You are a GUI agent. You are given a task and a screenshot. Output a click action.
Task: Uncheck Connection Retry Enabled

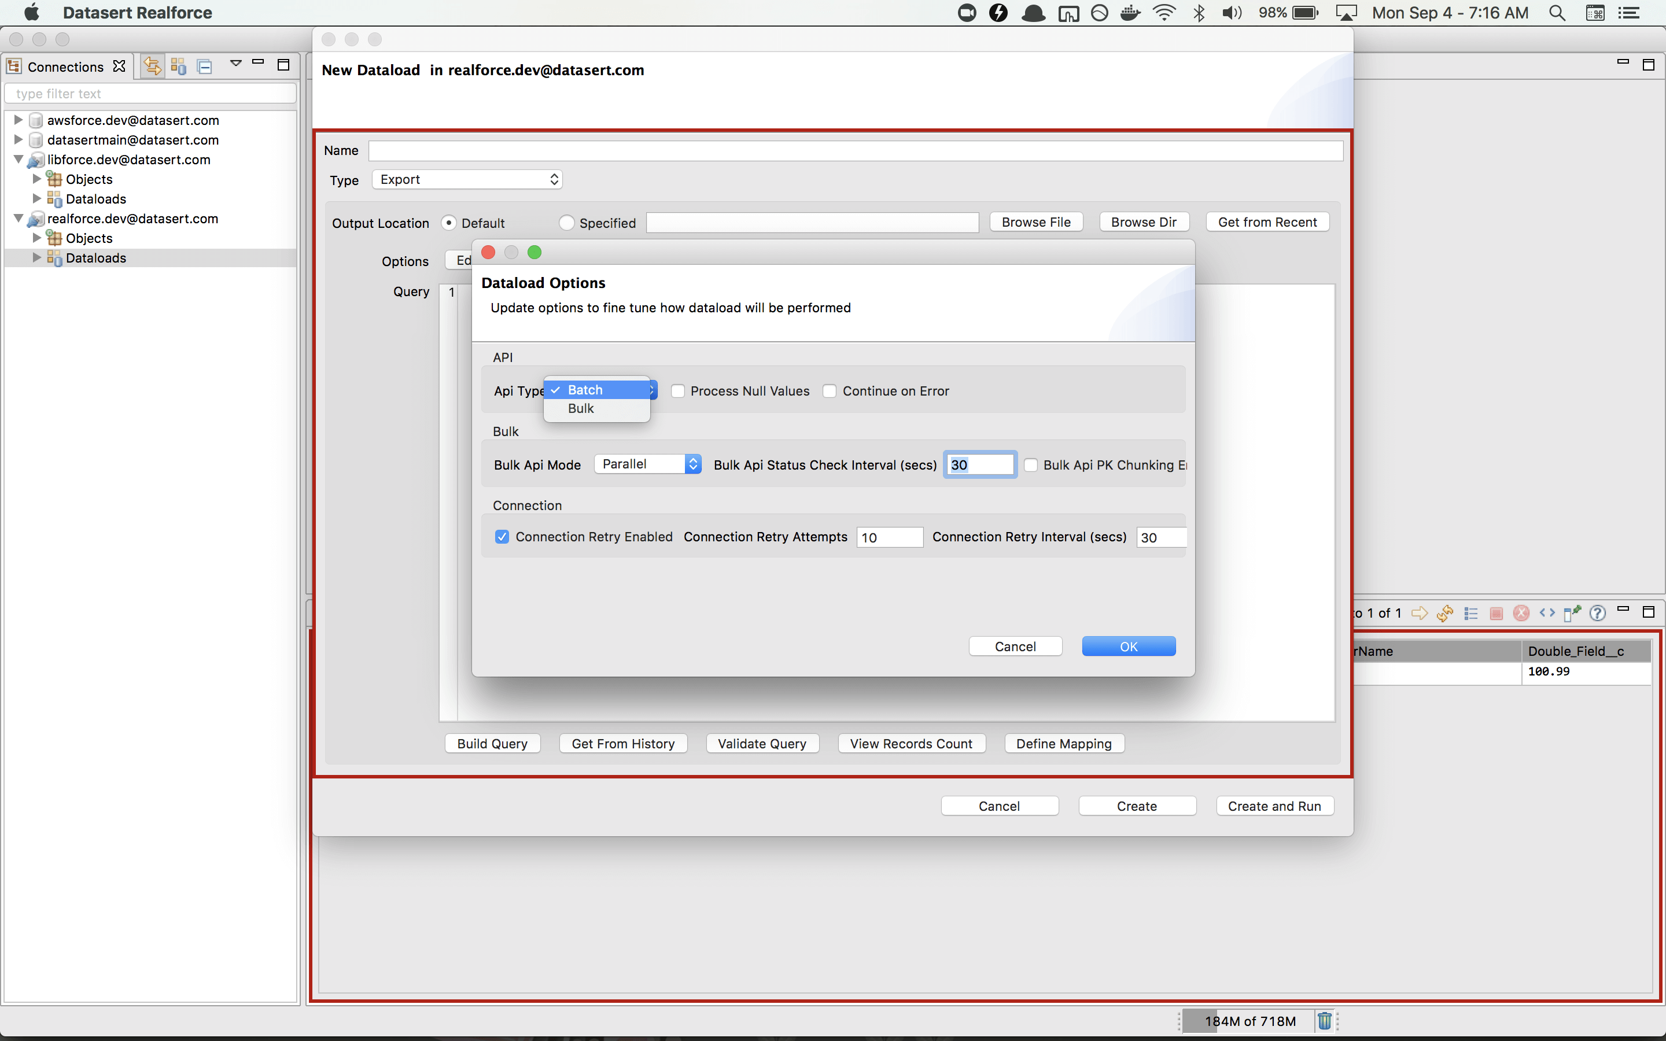(502, 537)
